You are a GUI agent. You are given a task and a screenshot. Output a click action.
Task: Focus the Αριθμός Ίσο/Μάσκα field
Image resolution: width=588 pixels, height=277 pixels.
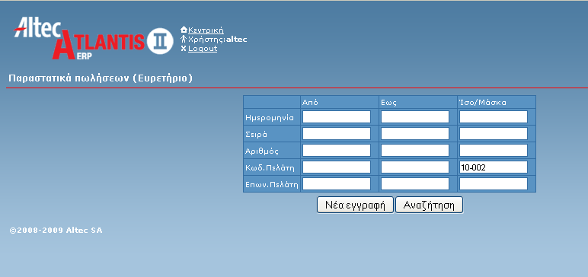[494, 151]
